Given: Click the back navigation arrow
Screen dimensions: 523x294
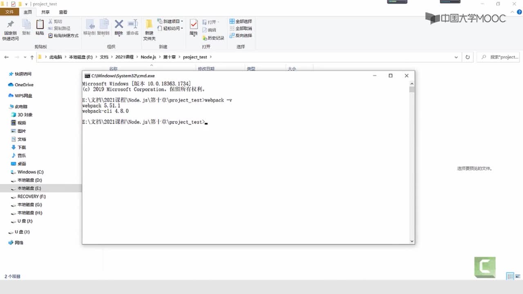Looking at the screenshot, I should point(7,57).
